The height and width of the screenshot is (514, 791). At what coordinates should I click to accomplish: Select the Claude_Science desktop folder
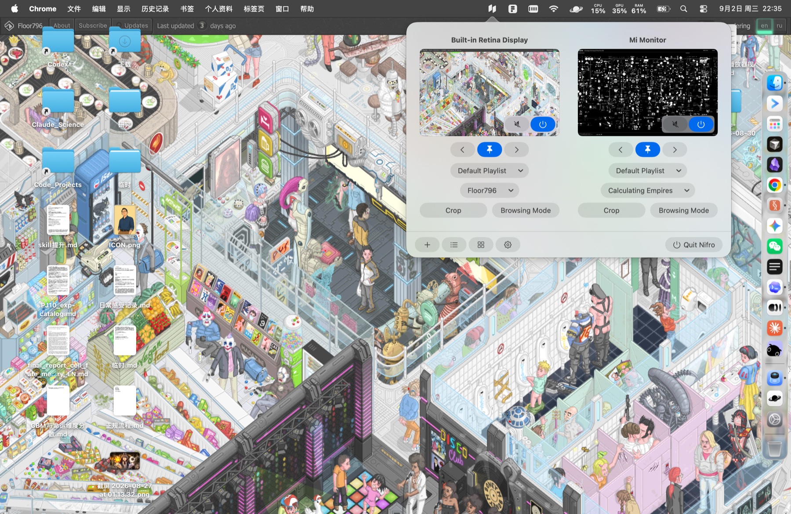coord(58,107)
